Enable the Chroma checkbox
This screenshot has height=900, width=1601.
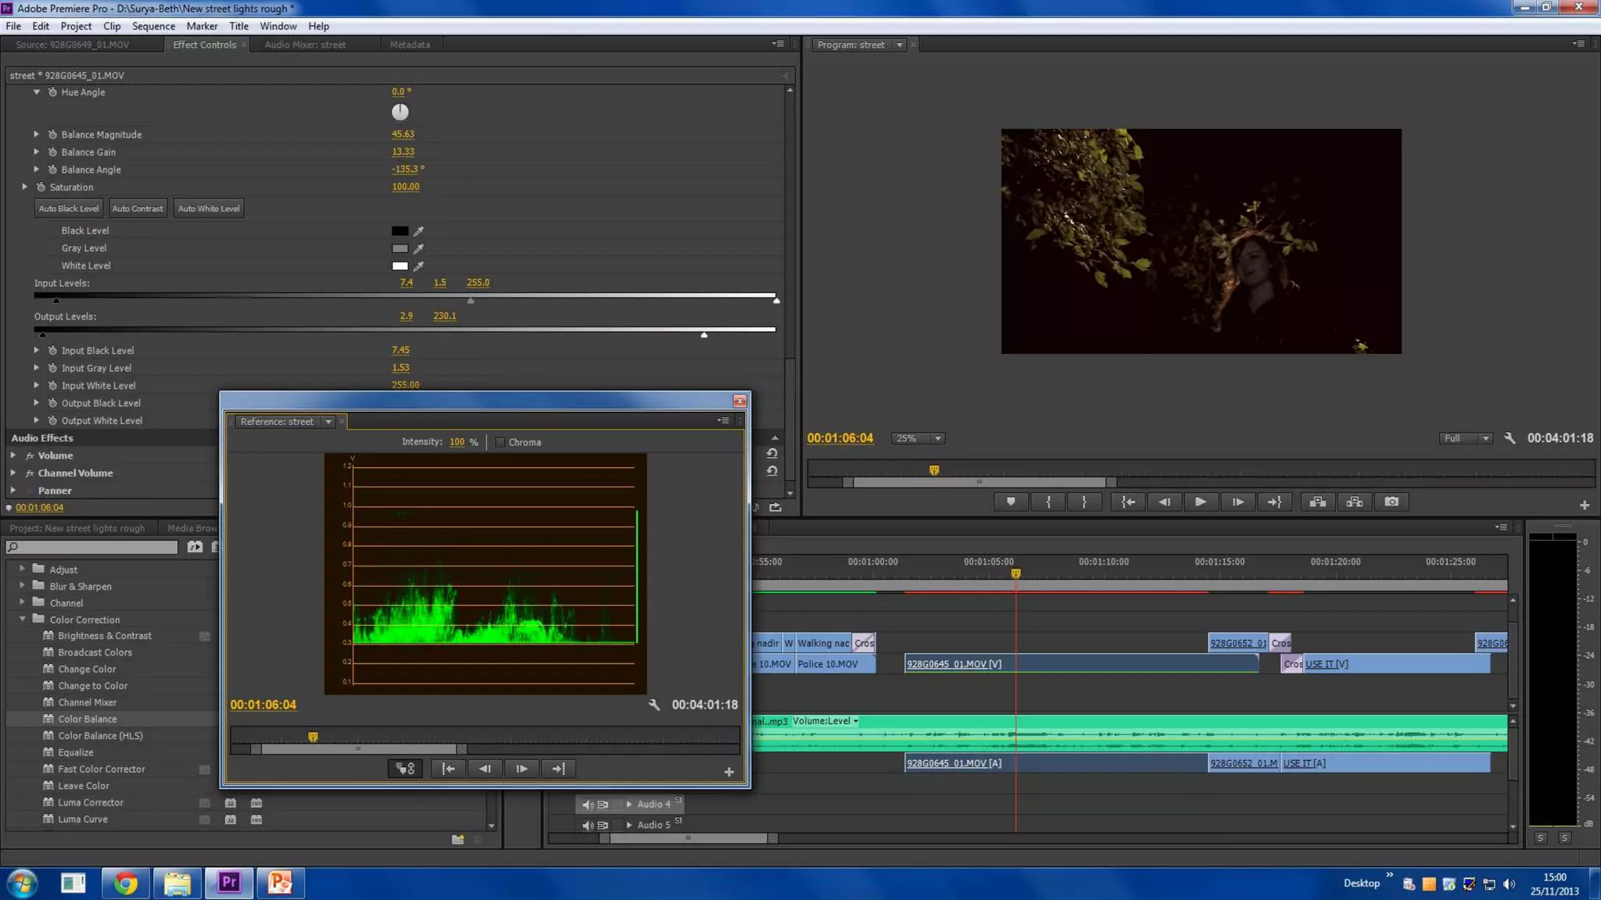click(x=500, y=442)
